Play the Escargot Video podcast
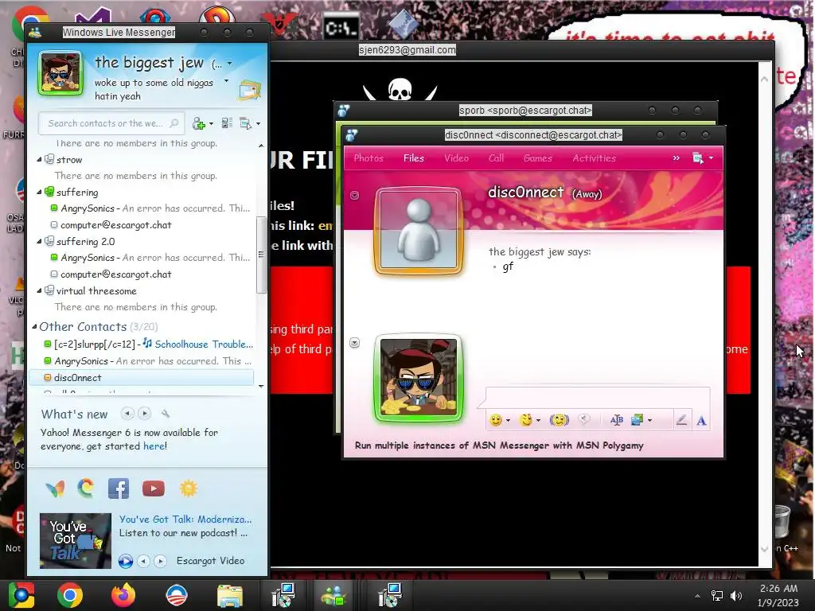Screen dimensions: 815x611 (125, 561)
